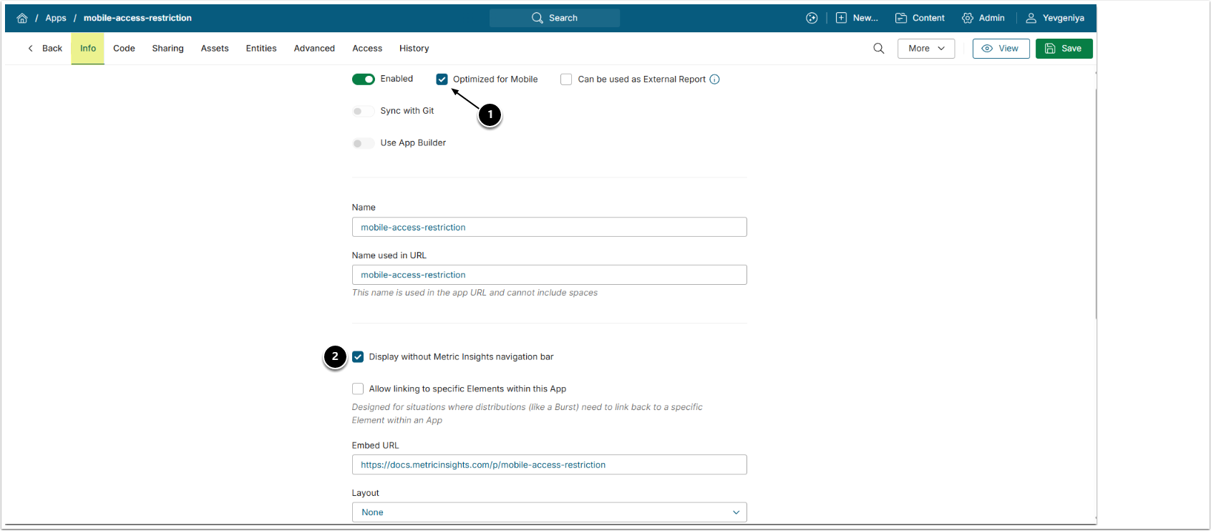
Task: Click the home icon in breadcrumb
Action: [22, 18]
